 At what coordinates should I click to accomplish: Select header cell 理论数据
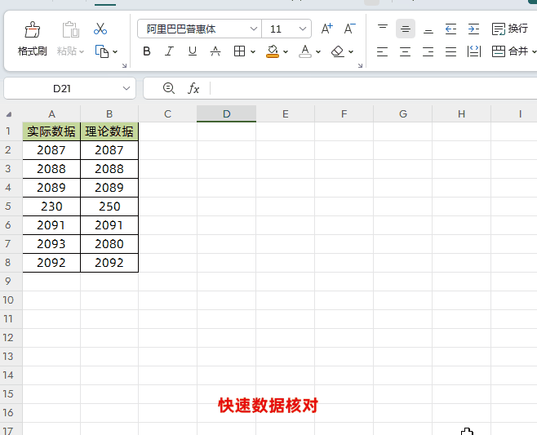coord(109,131)
